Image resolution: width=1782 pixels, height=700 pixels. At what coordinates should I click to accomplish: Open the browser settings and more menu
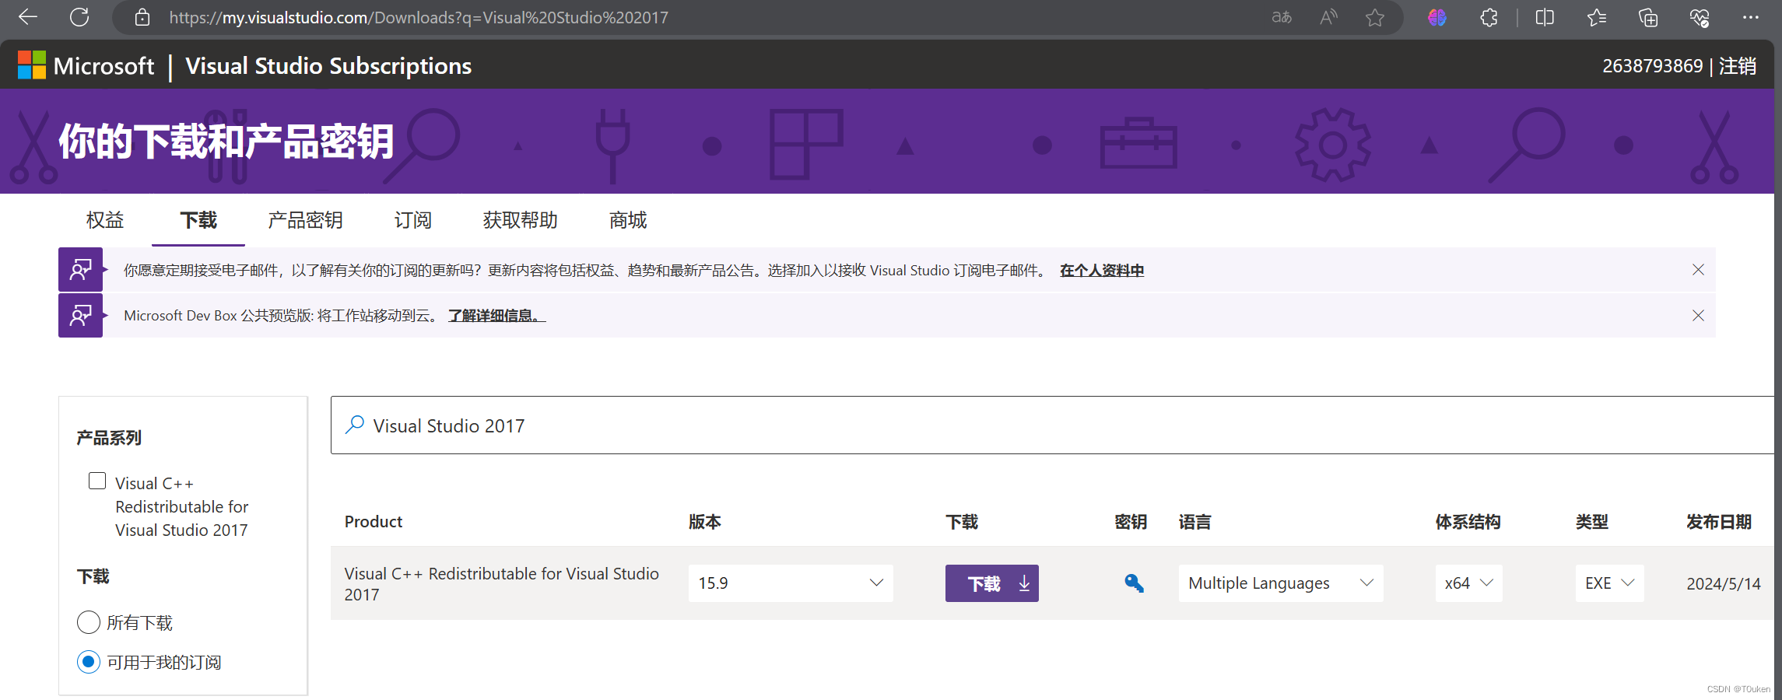pos(1751,17)
